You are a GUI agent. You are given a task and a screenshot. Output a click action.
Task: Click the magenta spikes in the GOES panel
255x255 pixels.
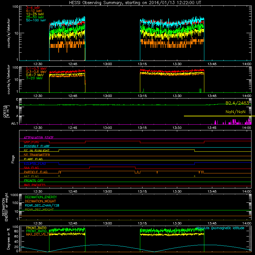(233, 122)
